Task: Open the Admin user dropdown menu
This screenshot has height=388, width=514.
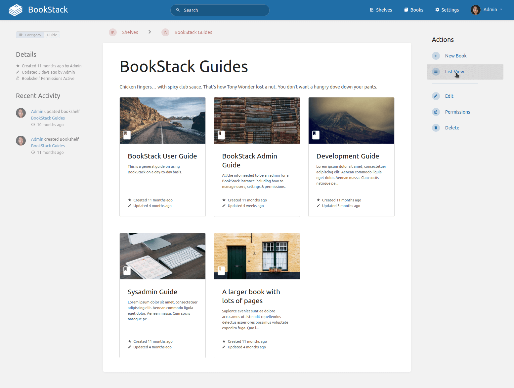Action: point(487,10)
